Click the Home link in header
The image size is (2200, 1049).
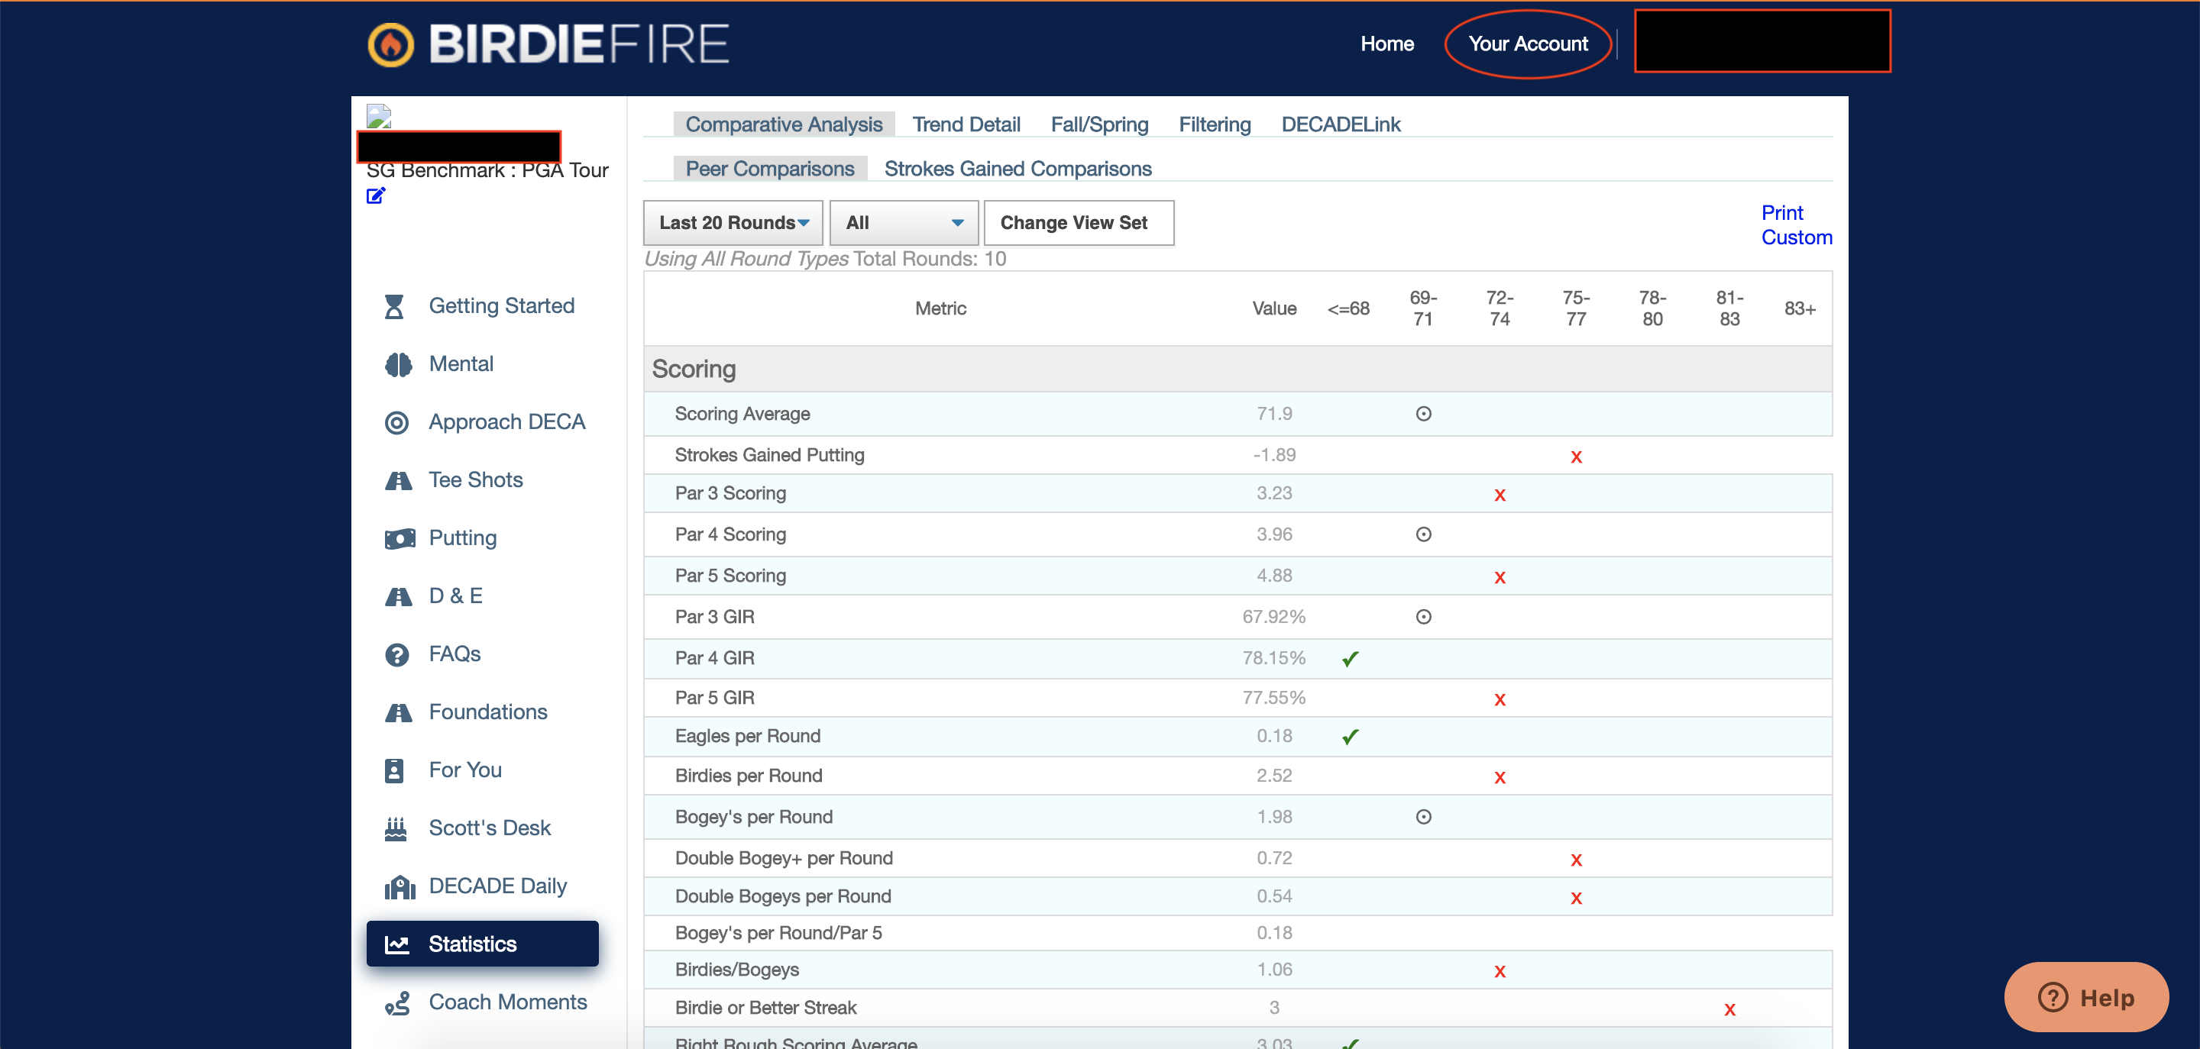[x=1387, y=44]
